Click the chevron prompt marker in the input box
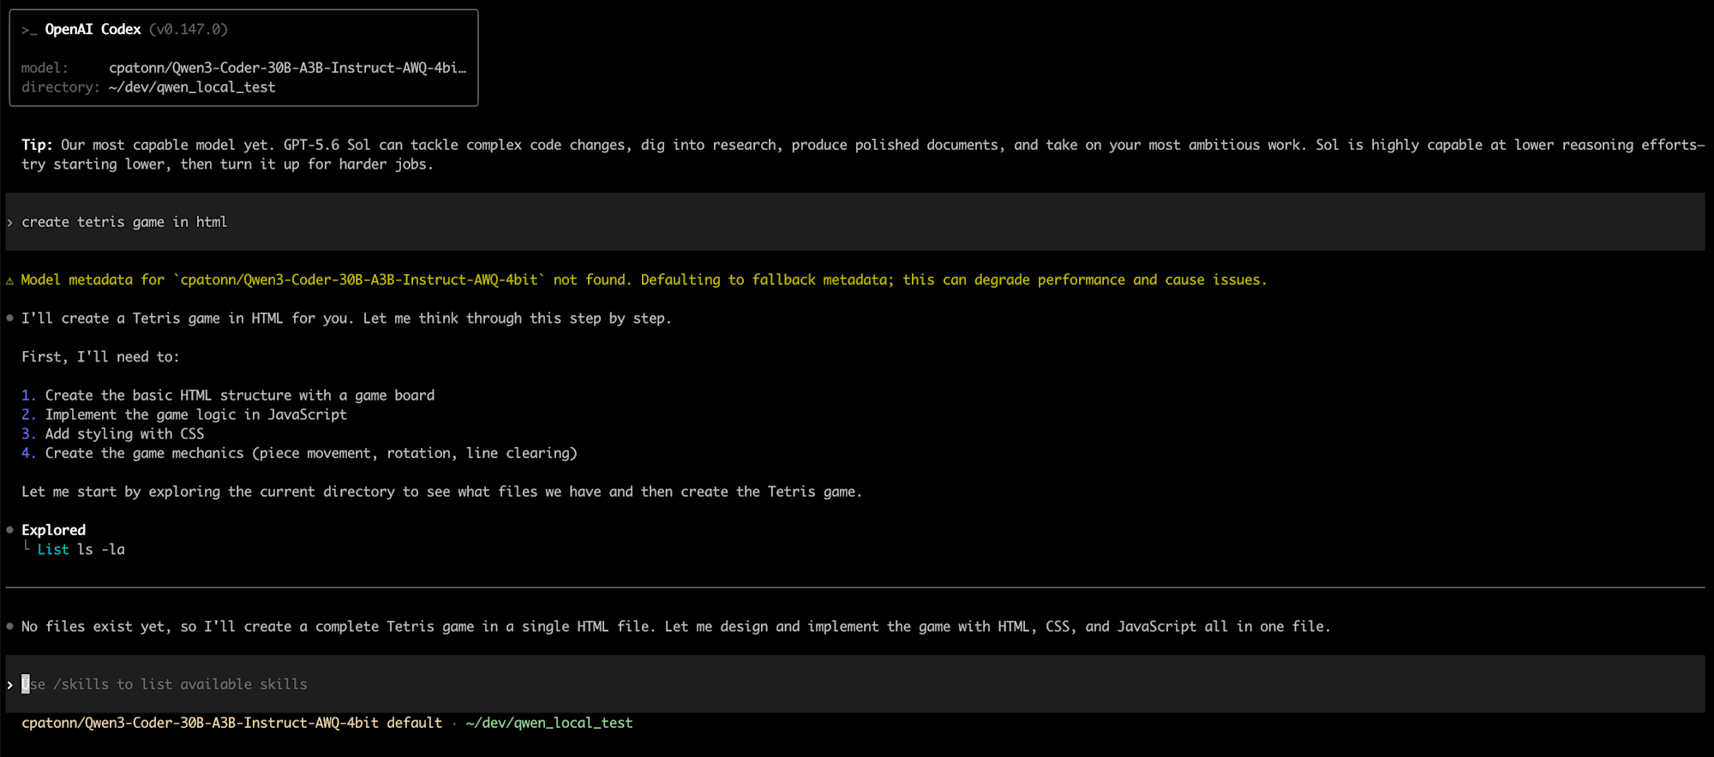This screenshot has width=1714, height=757. click(10, 685)
